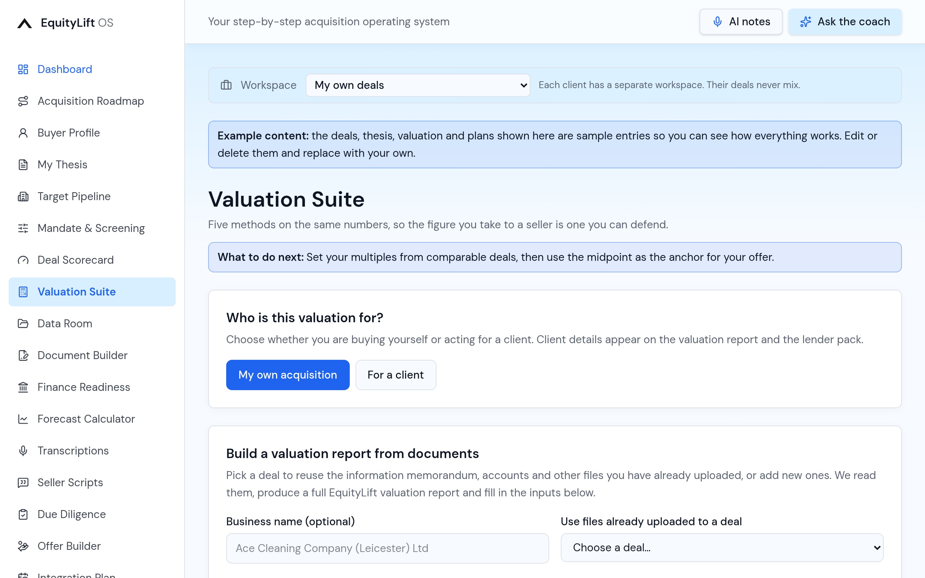The width and height of the screenshot is (925, 578).
Task: Go to the Acquisition Roadmap page
Action: point(92,101)
